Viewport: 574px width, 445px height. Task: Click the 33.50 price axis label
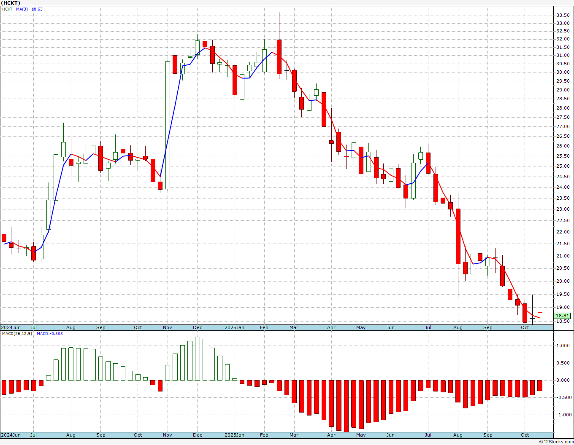tap(563, 15)
